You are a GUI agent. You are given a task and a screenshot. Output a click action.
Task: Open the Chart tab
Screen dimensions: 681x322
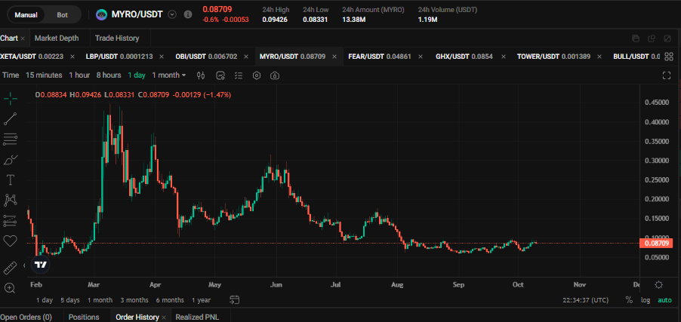9,38
